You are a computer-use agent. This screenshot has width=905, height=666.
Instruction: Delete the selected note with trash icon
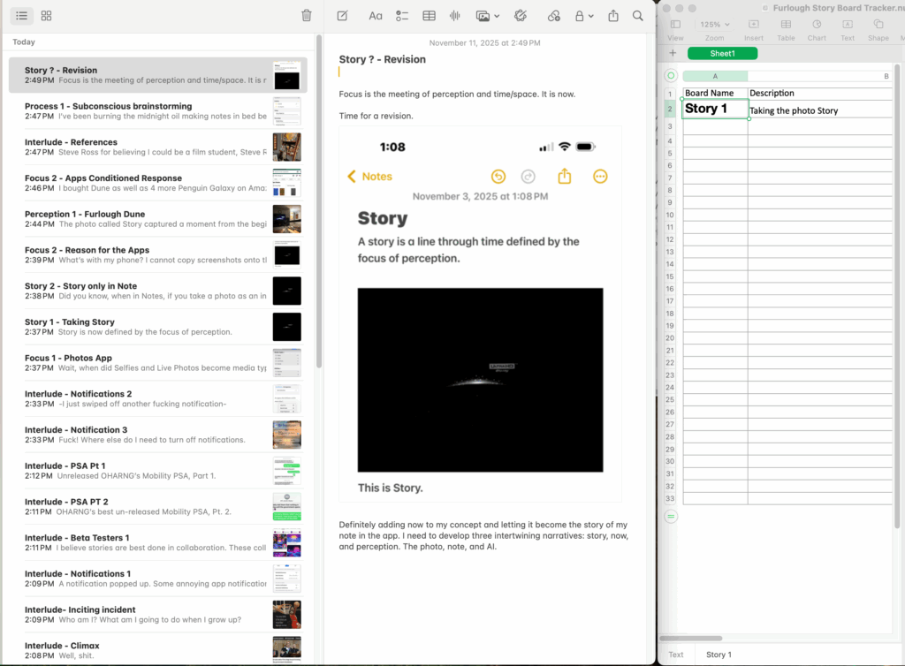(307, 16)
